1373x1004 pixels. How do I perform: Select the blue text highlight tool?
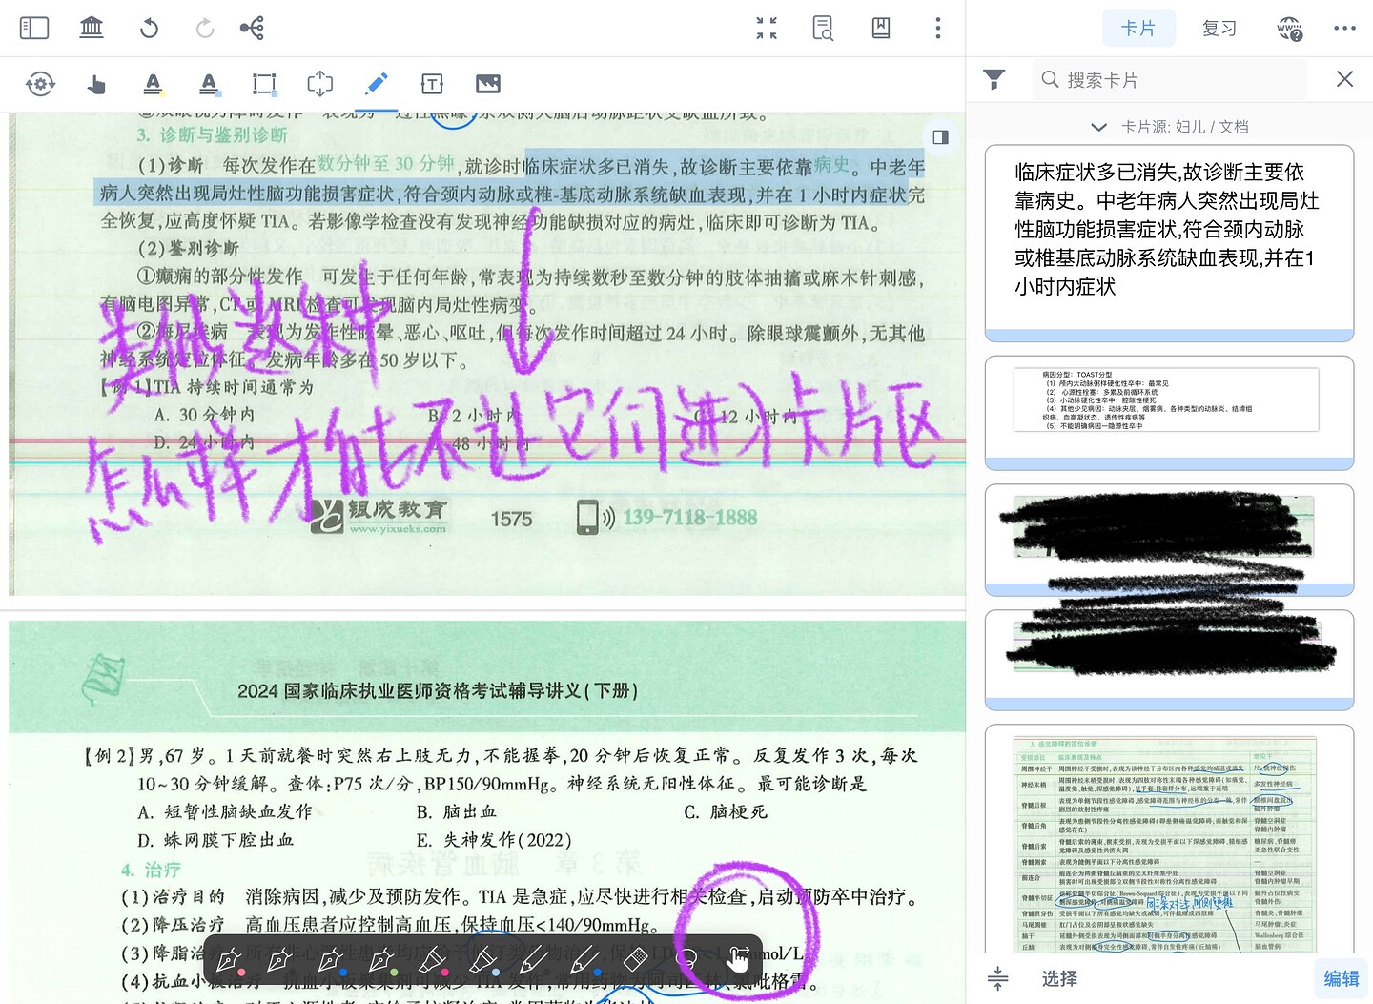coord(209,85)
